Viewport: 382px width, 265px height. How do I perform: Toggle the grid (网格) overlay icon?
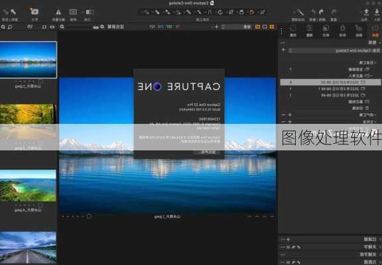tap(73, 12)
